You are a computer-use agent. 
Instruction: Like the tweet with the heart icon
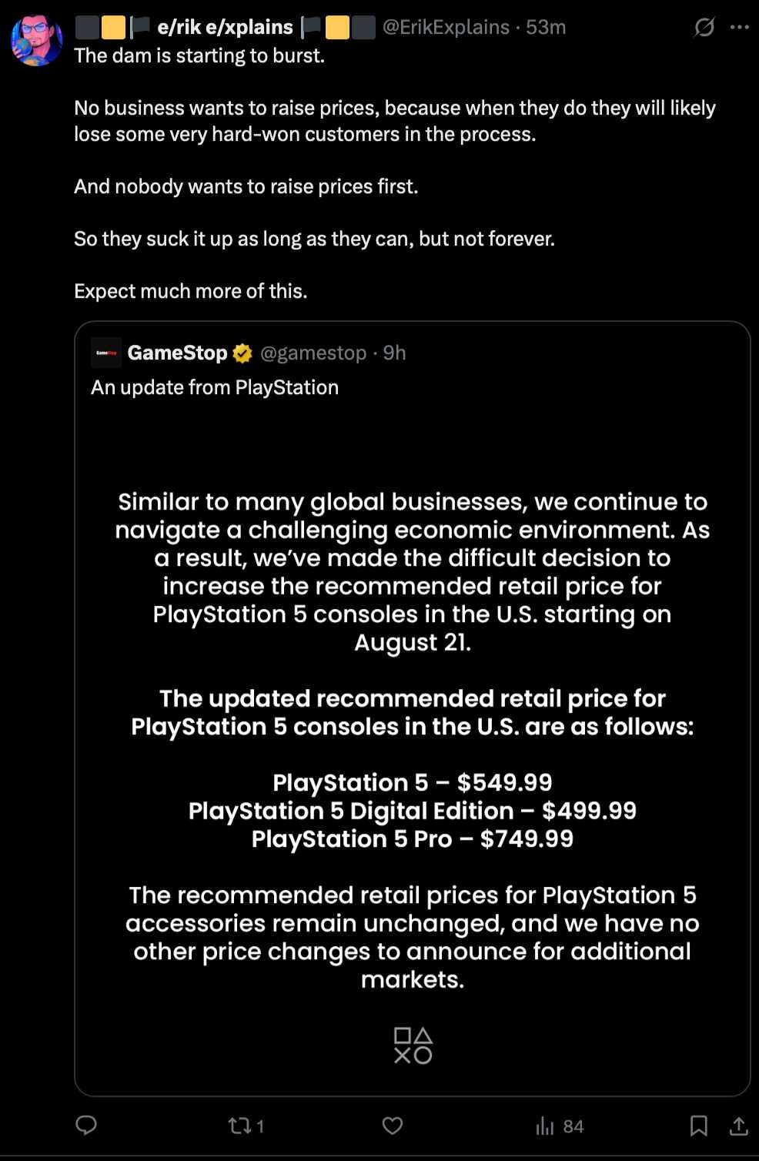(x=393, y=1126)
